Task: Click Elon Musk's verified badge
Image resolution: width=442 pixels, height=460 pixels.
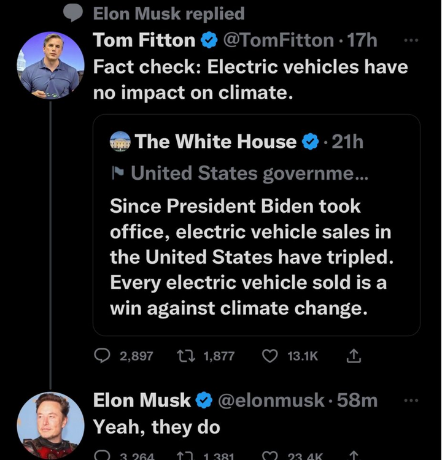Action: tap(204, 401)
